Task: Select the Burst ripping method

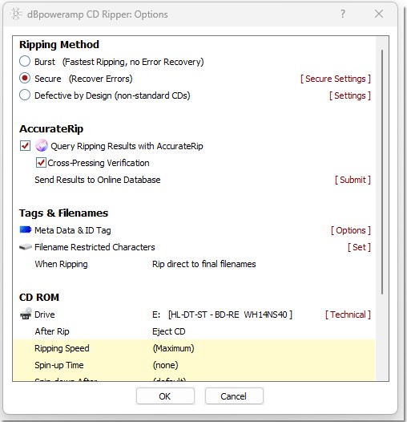Action: point(25,61)
